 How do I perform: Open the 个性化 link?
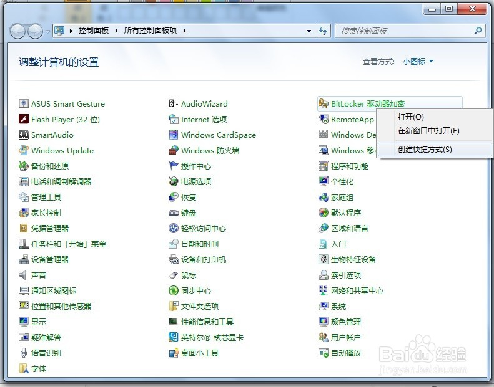(342, 181)
